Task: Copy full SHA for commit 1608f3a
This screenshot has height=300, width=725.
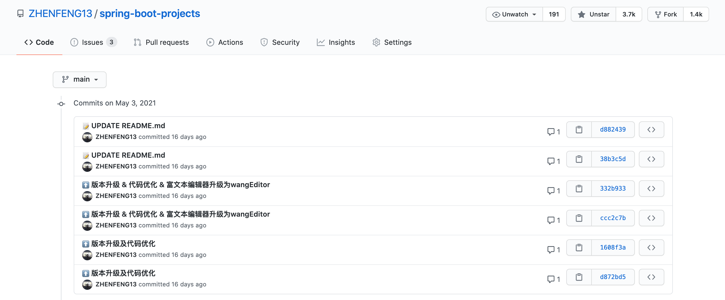Action: (x=579, y=248)
